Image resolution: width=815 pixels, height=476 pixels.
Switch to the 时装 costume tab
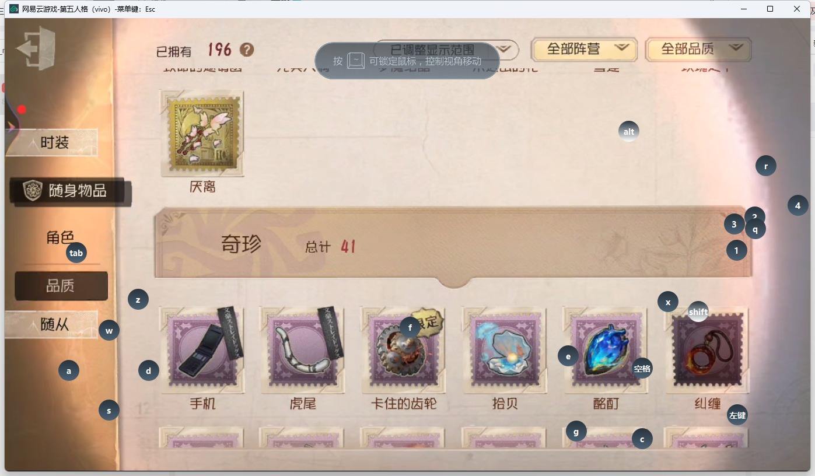coord(53,142)
